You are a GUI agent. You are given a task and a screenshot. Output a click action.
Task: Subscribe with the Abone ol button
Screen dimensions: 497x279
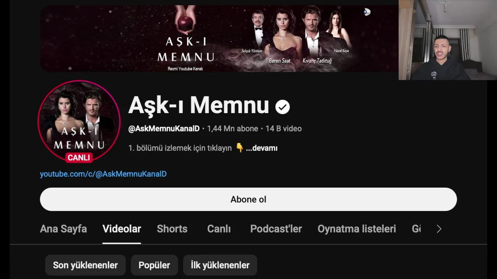click(248, 199)
